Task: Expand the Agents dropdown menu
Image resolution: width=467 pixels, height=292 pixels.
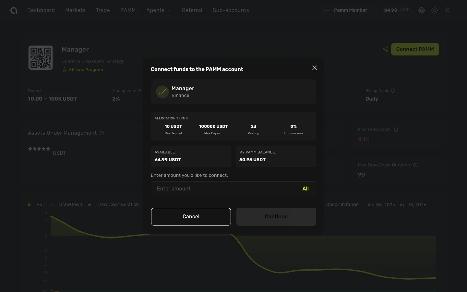Action: 159,10
